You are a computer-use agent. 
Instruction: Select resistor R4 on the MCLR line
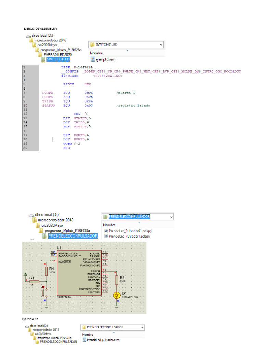point(46,271)
